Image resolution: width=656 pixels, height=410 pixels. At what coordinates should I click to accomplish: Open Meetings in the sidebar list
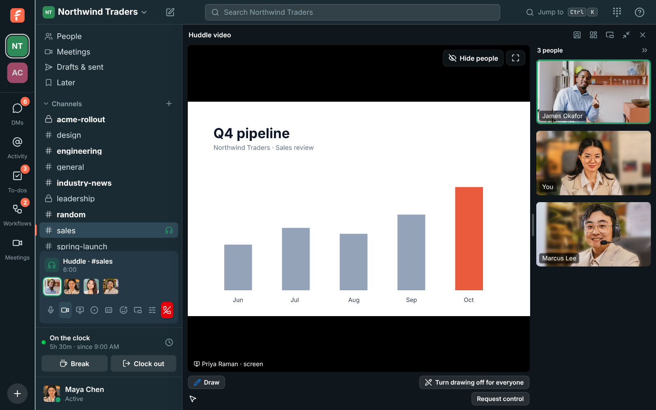tap(109, 52)
